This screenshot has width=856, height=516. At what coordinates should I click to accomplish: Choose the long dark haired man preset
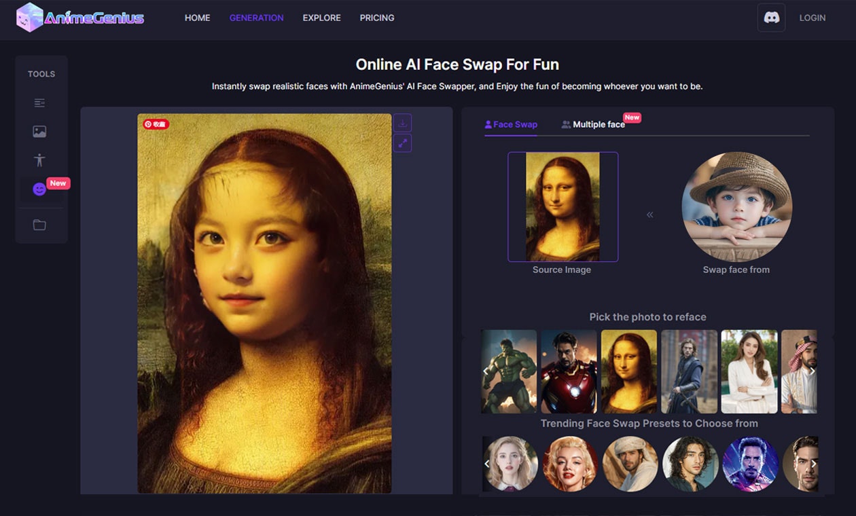(690, 464)
